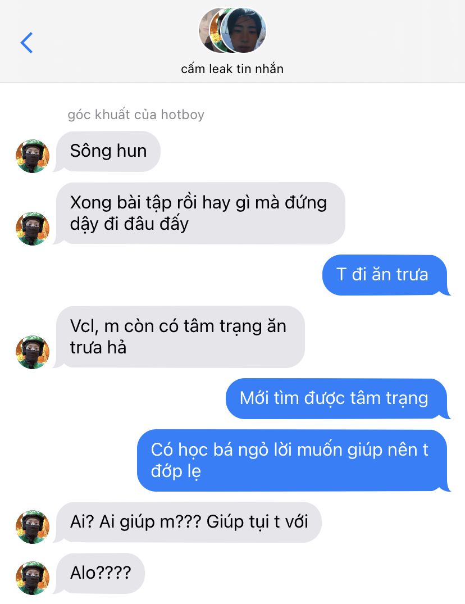
Task: Select blue bubble 'T đi ăn trưa'
Action: (x=385, y=275)
